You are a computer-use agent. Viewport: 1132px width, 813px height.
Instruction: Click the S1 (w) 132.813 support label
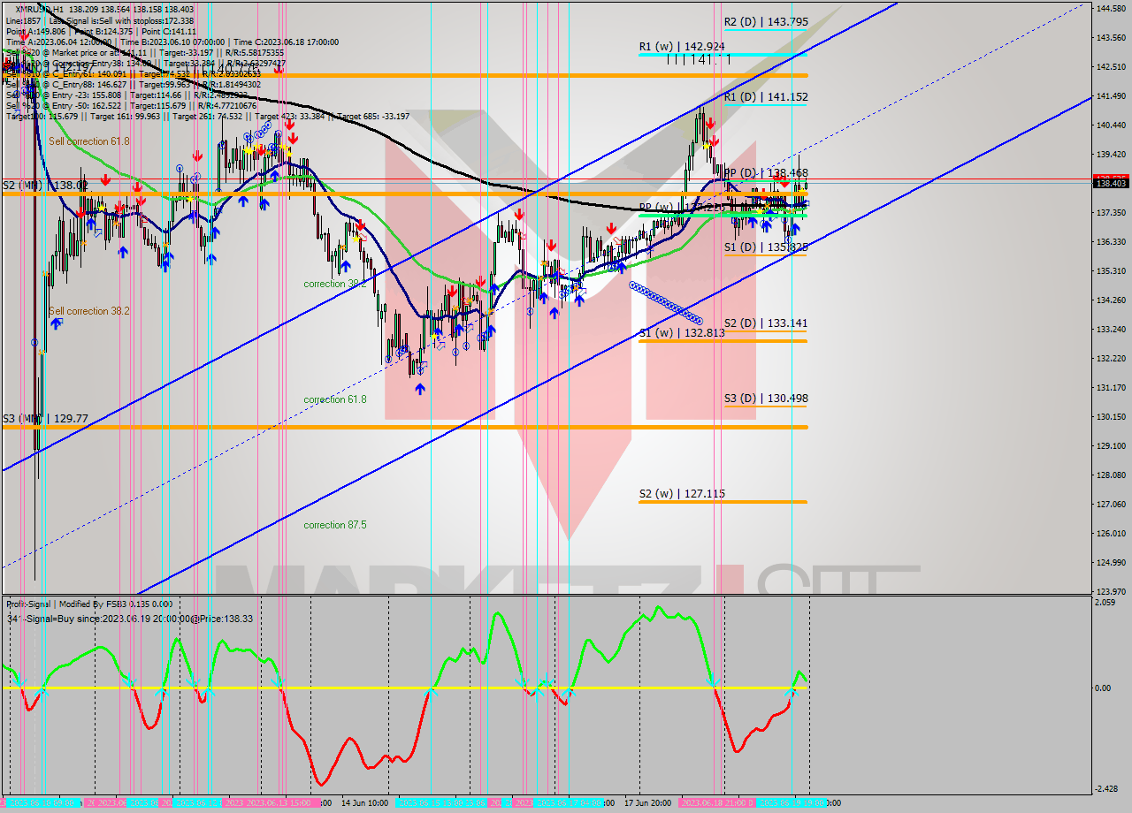click(x=682, y=333)
